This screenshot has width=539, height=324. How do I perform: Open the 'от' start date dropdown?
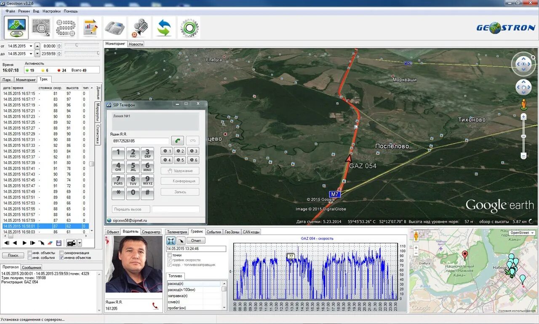(30, 46)
